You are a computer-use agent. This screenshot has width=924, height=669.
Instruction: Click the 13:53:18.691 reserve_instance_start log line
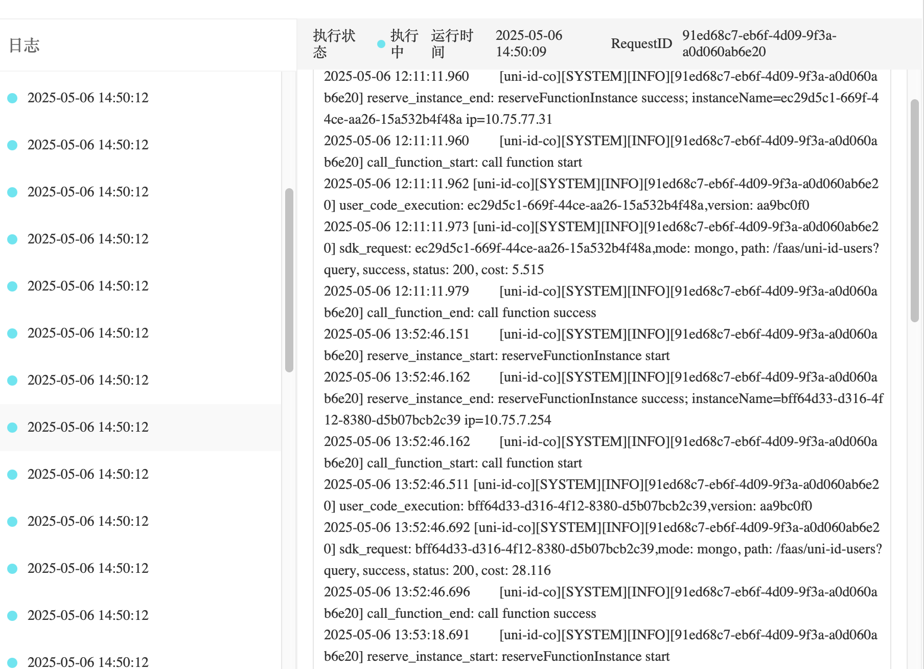click(x=600, y=645)
